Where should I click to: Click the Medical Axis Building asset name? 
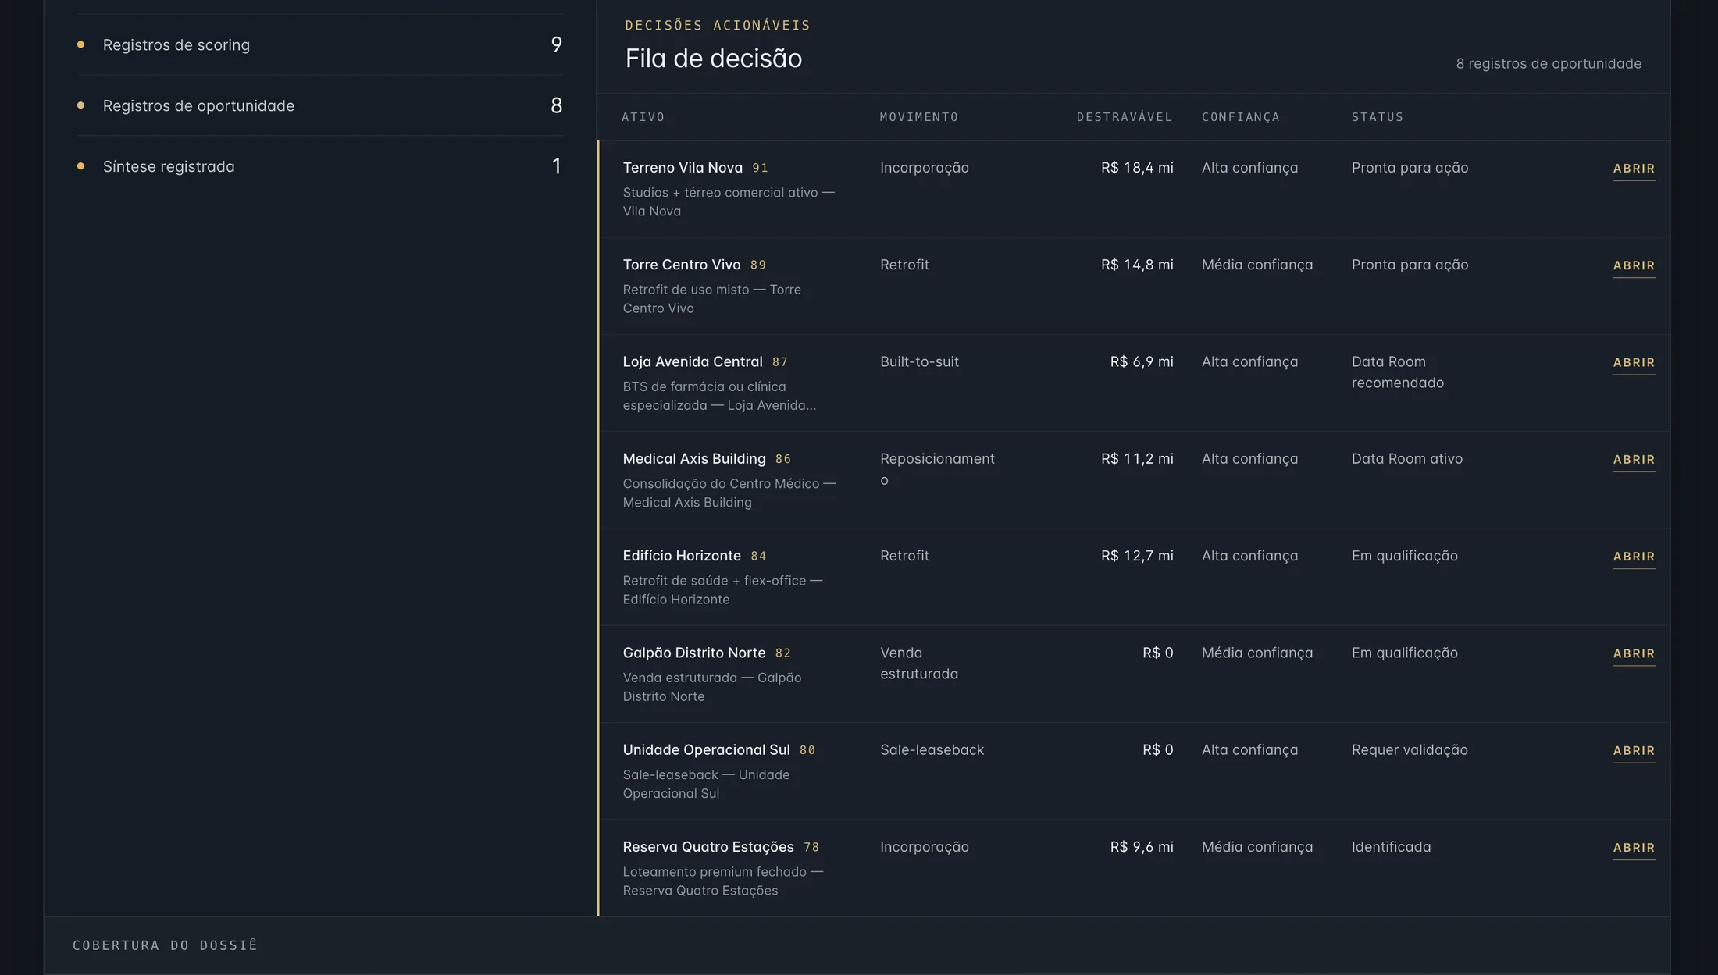point(694,459)
